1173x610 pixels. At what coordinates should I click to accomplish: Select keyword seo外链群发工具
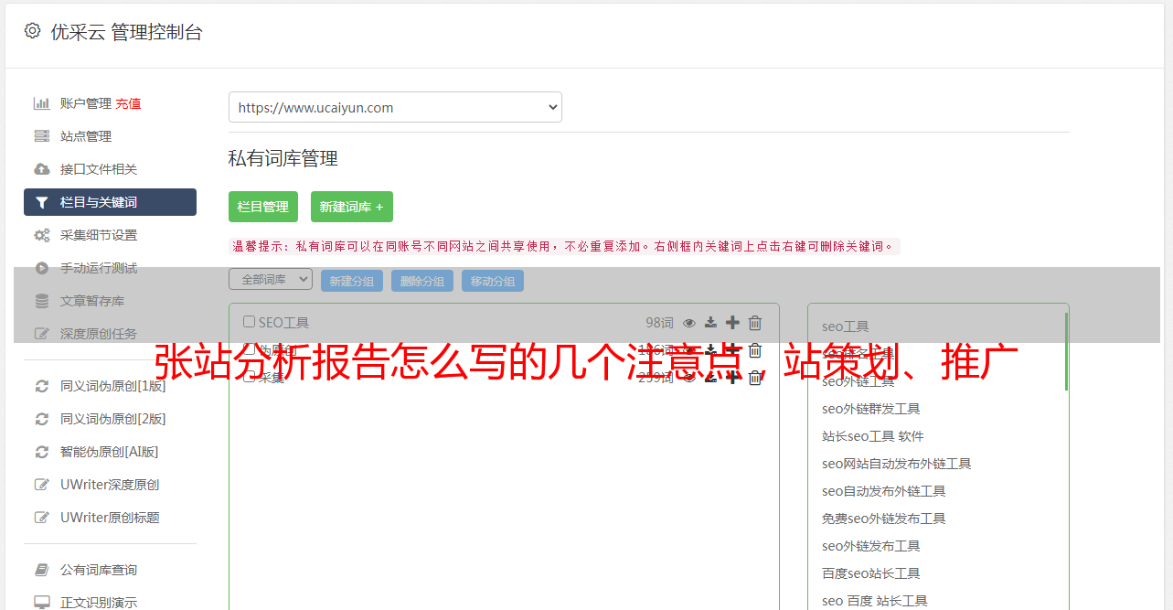coord(871,409)
